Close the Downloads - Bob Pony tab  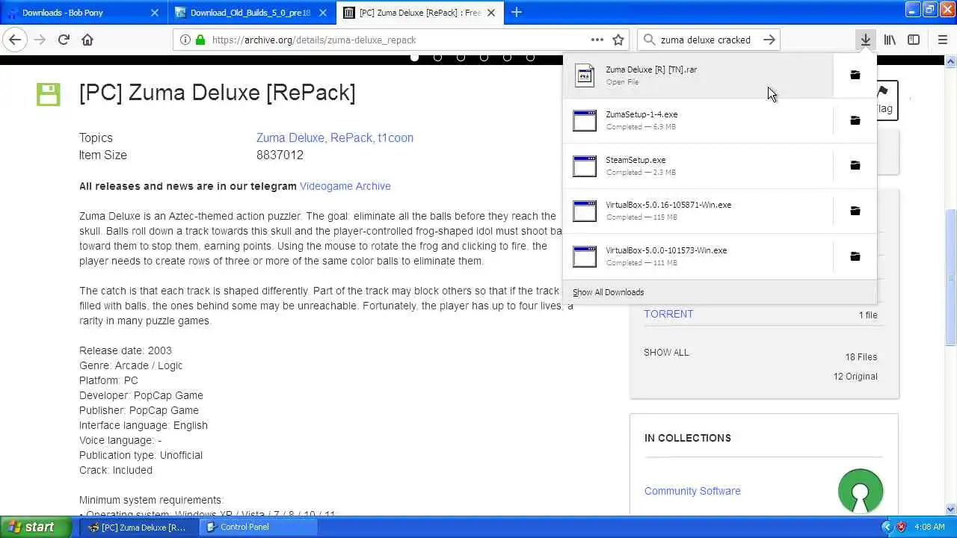[x=155, y=13]
